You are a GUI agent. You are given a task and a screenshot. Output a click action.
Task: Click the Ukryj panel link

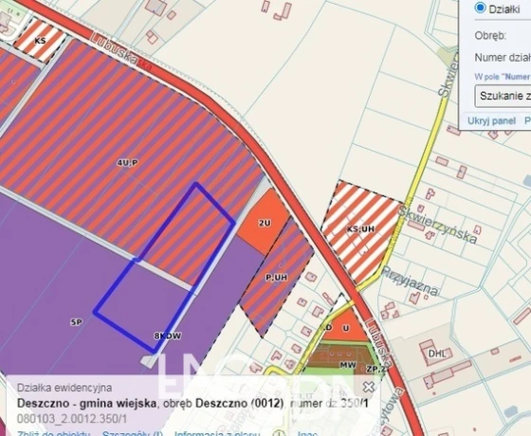pos(491,121)
